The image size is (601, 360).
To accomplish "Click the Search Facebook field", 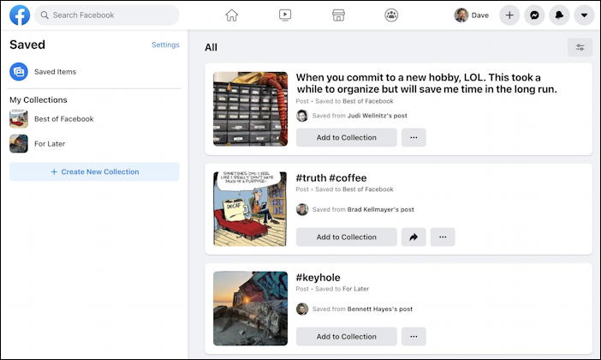I will [x=107, y=15].
